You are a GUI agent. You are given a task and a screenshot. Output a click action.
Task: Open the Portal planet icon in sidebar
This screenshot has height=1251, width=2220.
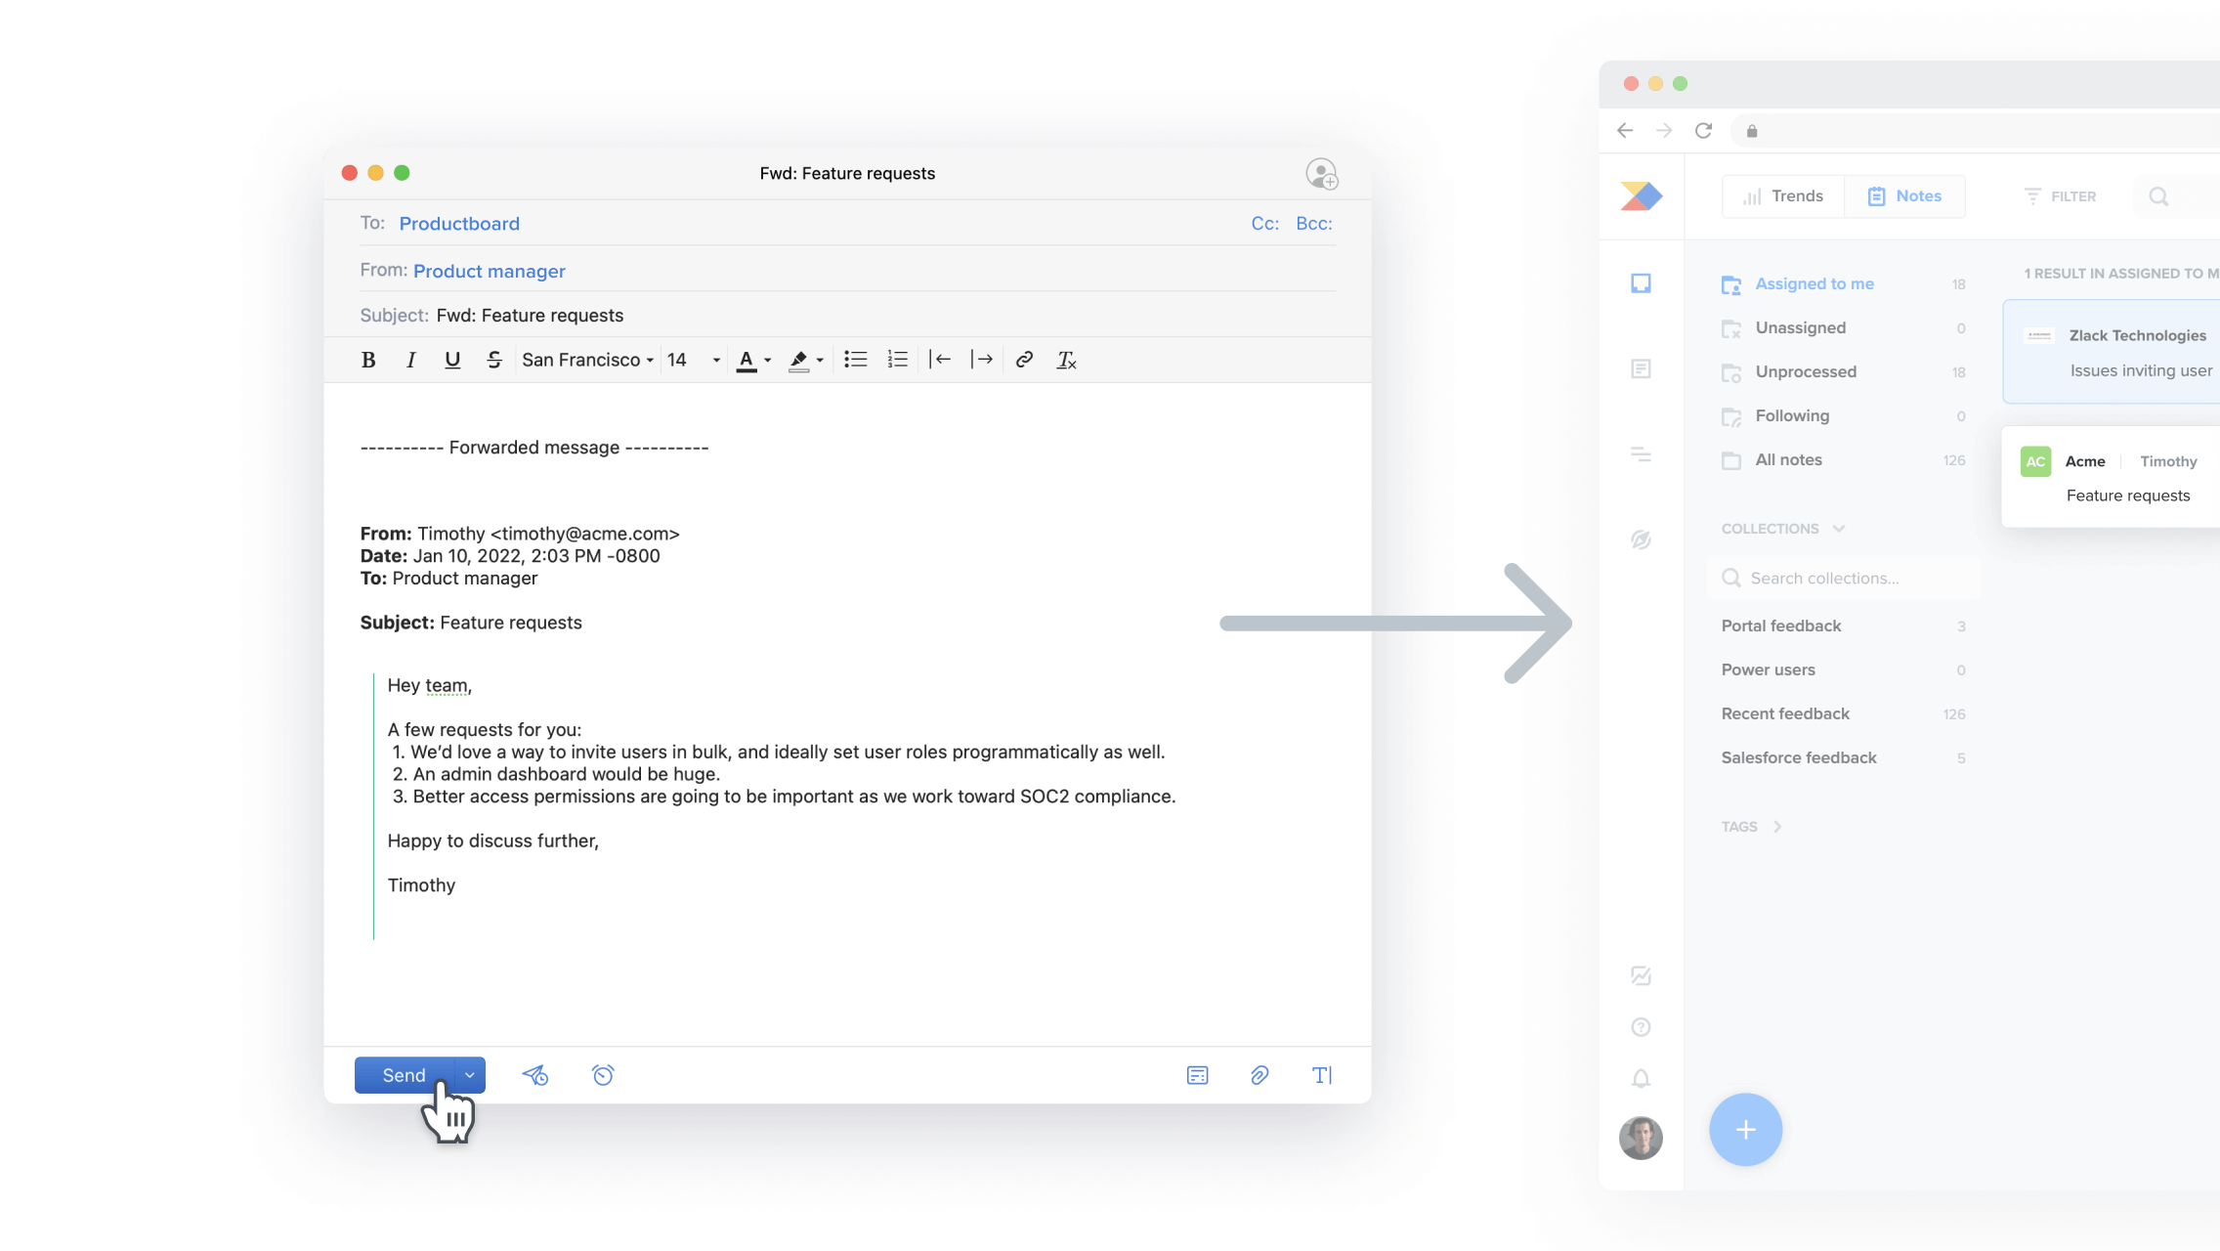1641,539
